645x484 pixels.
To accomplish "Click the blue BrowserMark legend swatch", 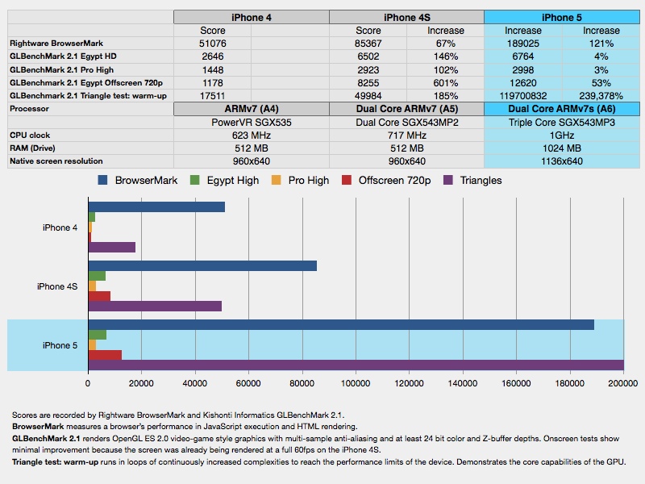I will tap(102, 180).
